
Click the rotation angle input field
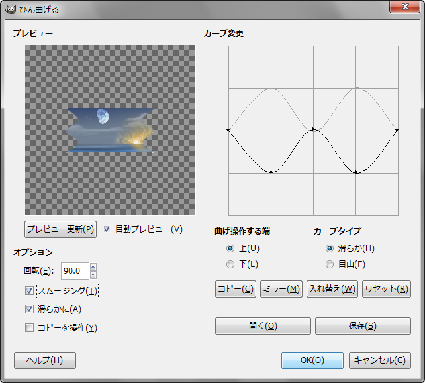75,271
